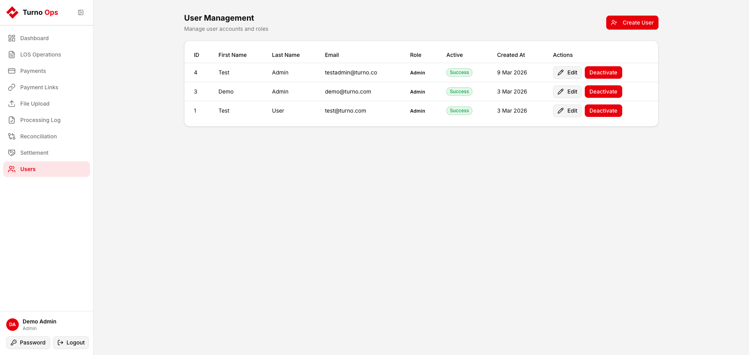The image size is (749, 355).
Task: Click the Turno Ops logo icon
Action: 12,12
